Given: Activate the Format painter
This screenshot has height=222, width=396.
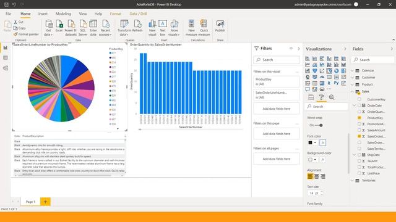Looking at the screenshot, I should (x=26, y=35).
